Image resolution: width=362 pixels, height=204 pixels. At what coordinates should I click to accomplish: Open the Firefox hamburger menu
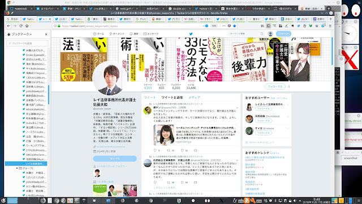330,26
